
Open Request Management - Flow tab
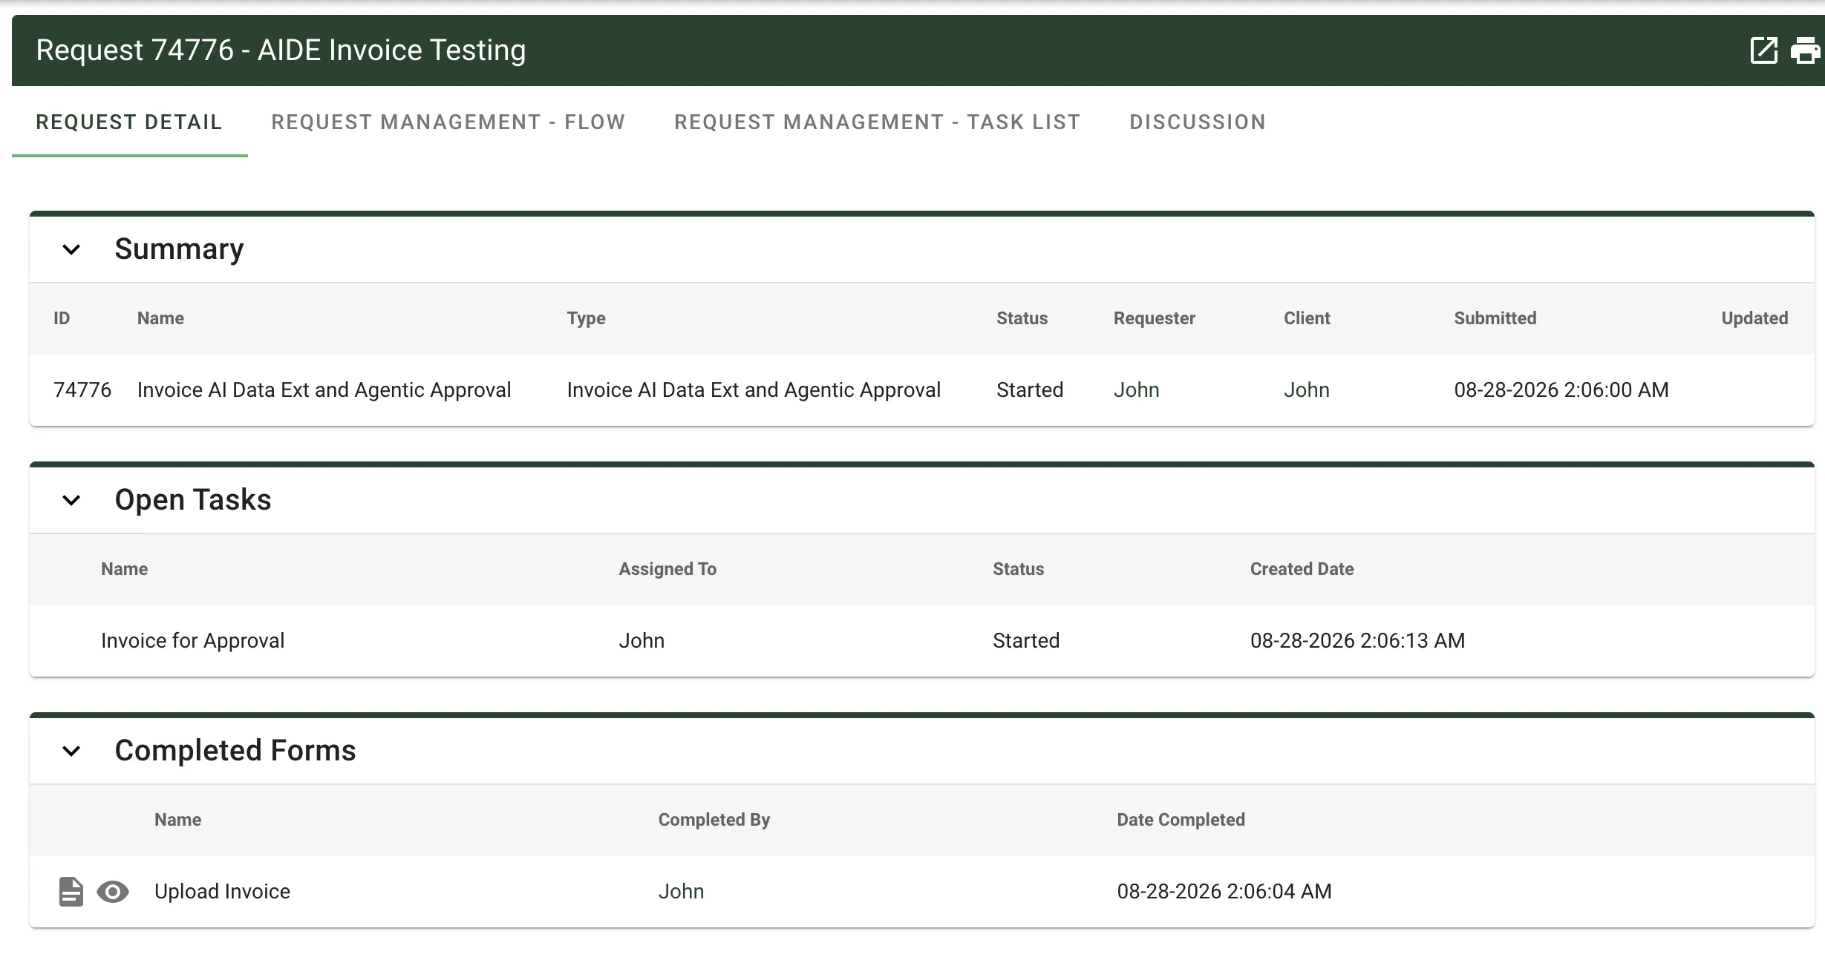pos(448,122)
